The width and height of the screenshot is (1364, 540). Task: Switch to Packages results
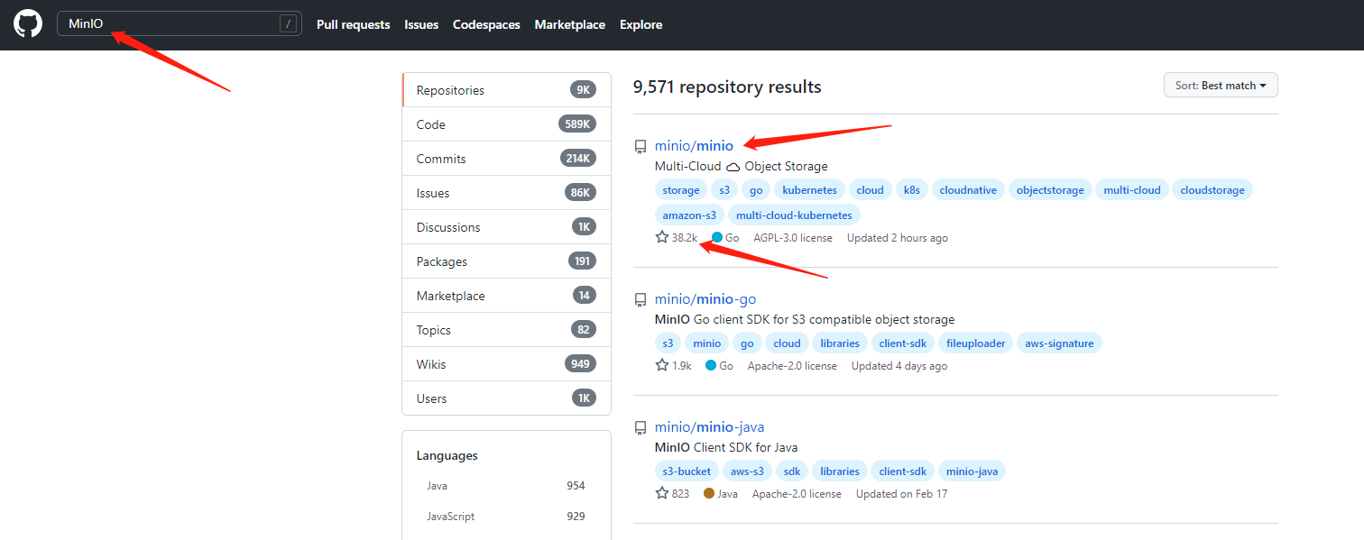[506, 261]
